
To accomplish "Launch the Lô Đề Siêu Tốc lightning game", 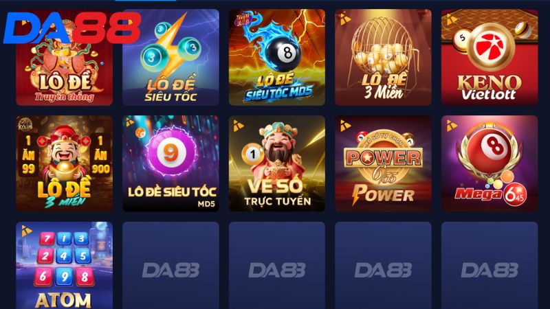I will pyautogui.click(x=170, y=58).
